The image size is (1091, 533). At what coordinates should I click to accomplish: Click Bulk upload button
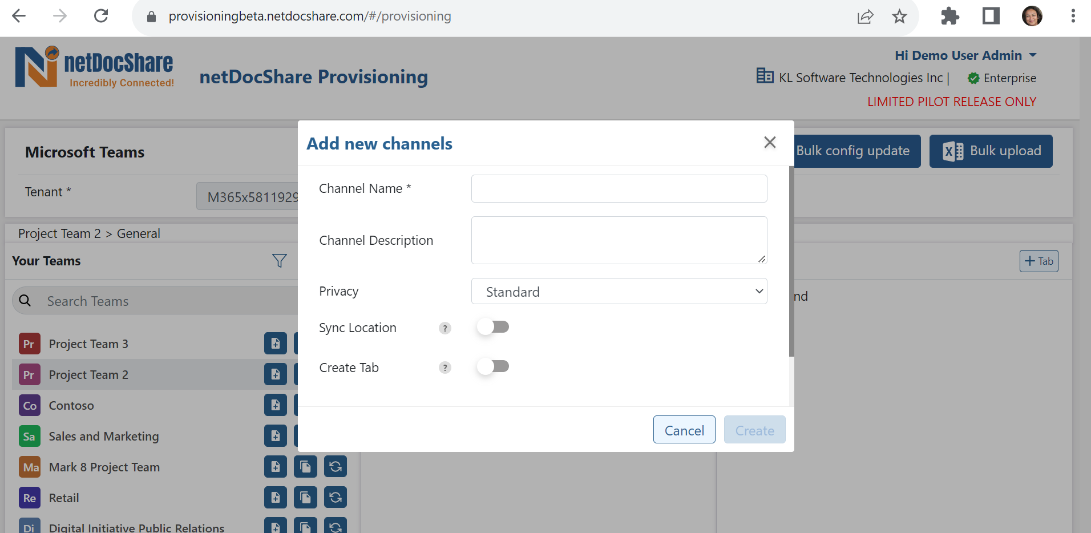[x=991, y=151]
